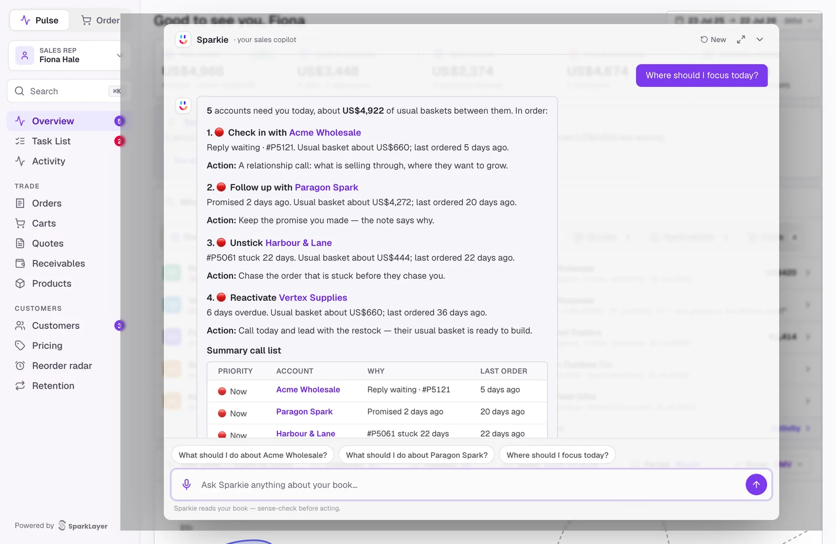Click Harbour & Lane in summary table

pos(306,433)
